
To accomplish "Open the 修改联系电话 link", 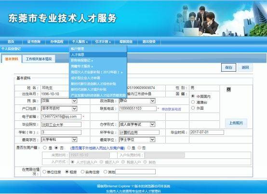I will click(x=171, y=109).
